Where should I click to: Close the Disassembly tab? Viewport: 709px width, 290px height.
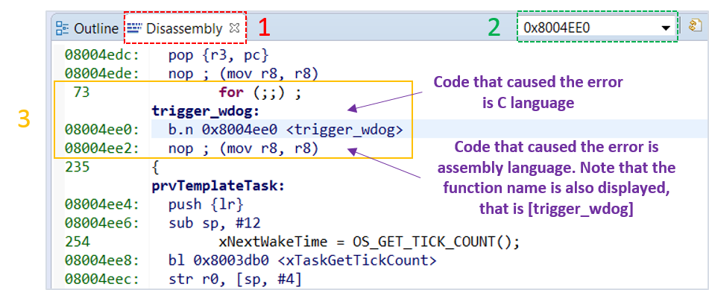click(234, 28)
